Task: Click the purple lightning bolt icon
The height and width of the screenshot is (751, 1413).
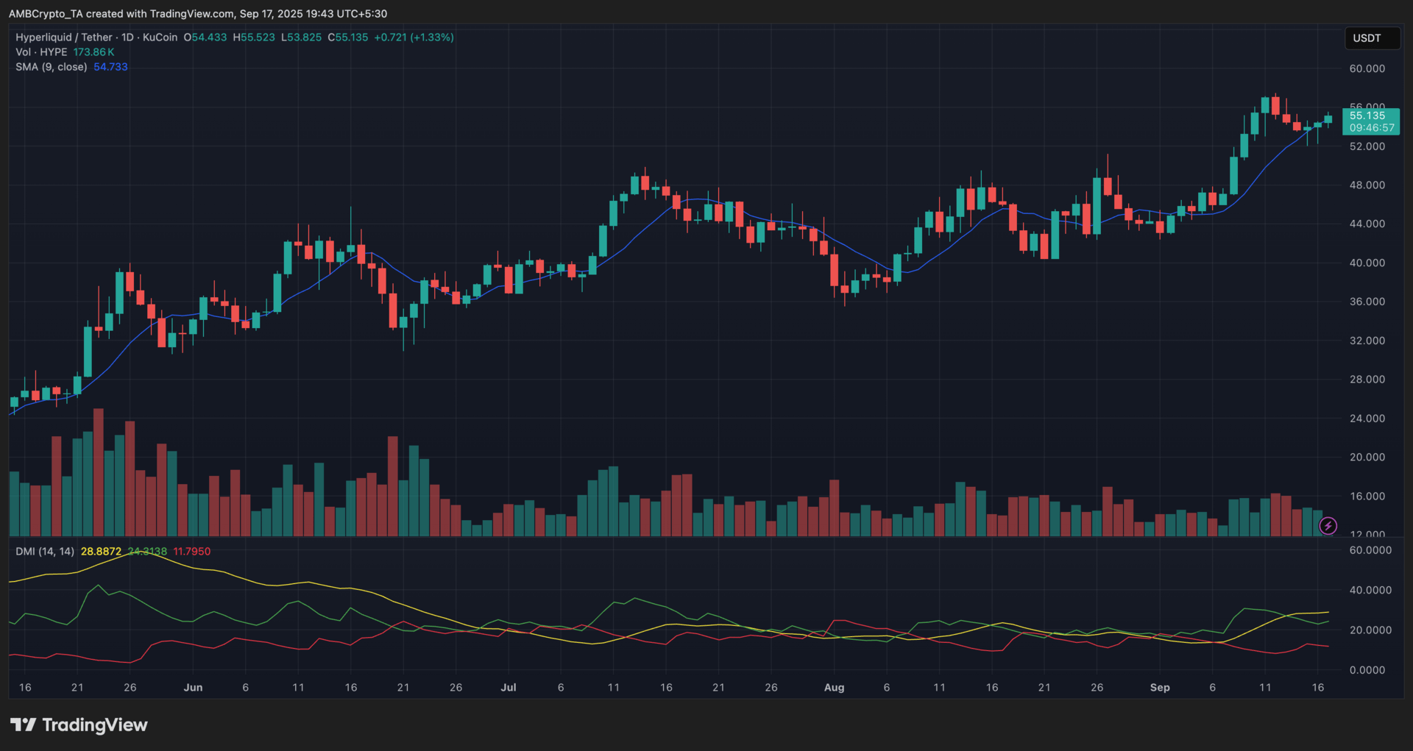Action: point(1328,525)
